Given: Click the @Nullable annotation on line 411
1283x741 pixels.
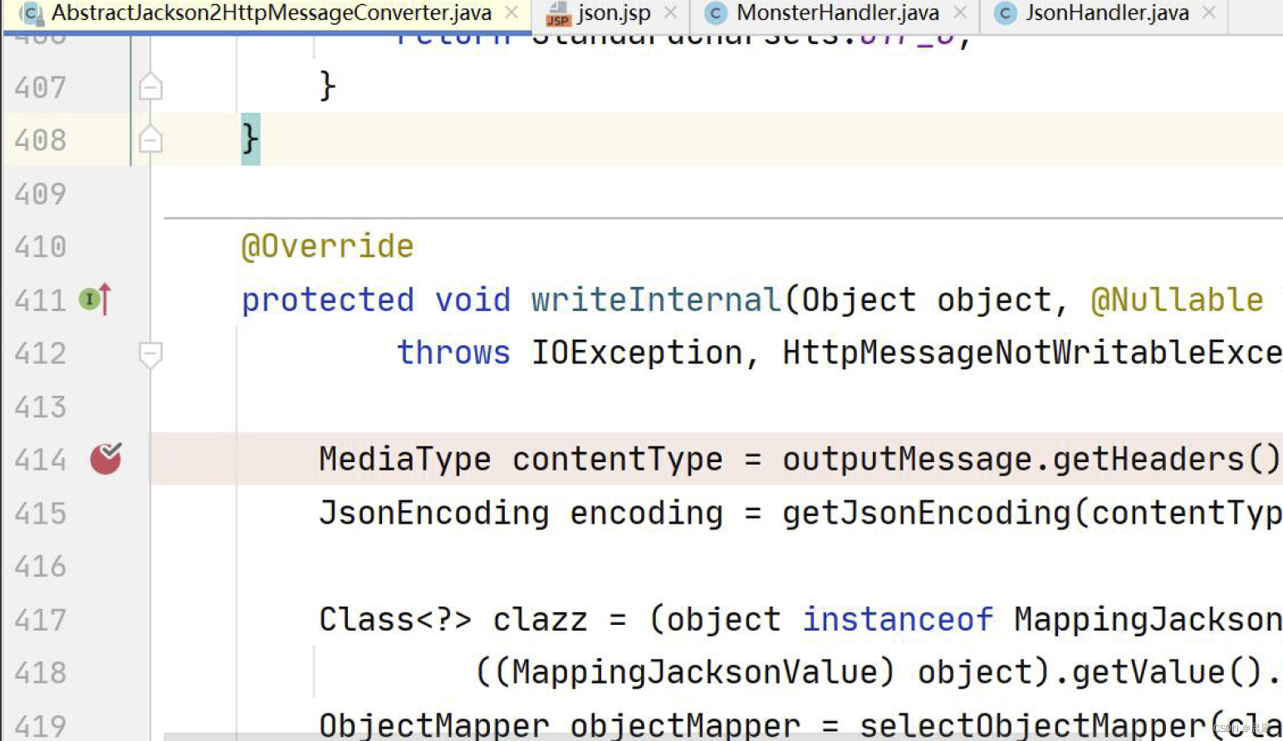Looking at the screenshot, I should click(x=1177, y=300).
